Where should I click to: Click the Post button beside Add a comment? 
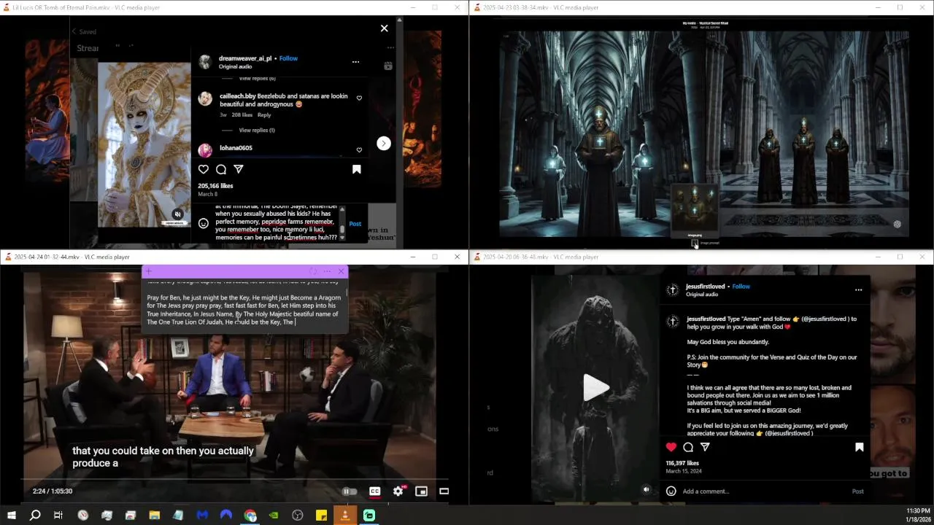858,491
